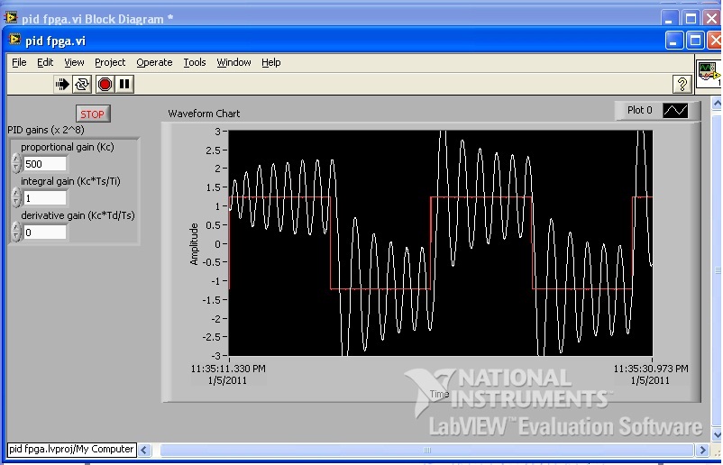Click the PID gains (x 2^8) cluster label
Viewport: 723px width, 465px height.
coord(46,130)
